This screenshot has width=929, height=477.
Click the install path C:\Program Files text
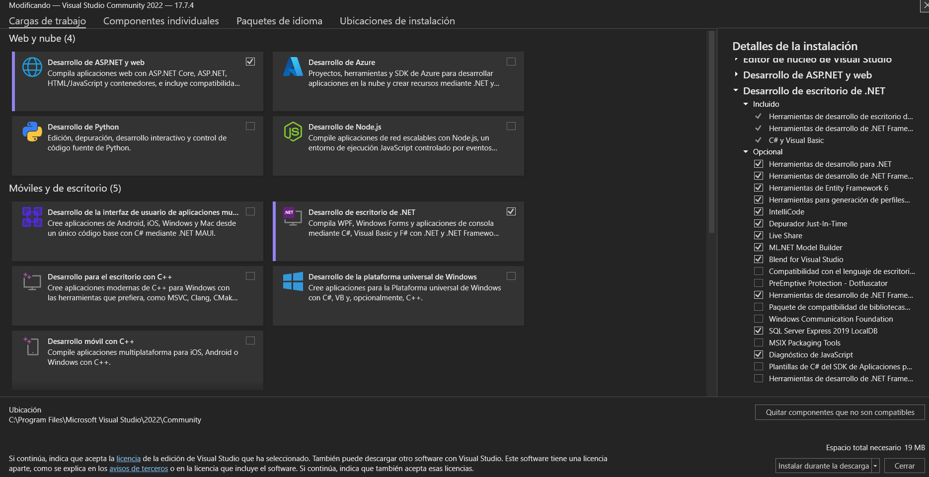[x=105, y=420]
